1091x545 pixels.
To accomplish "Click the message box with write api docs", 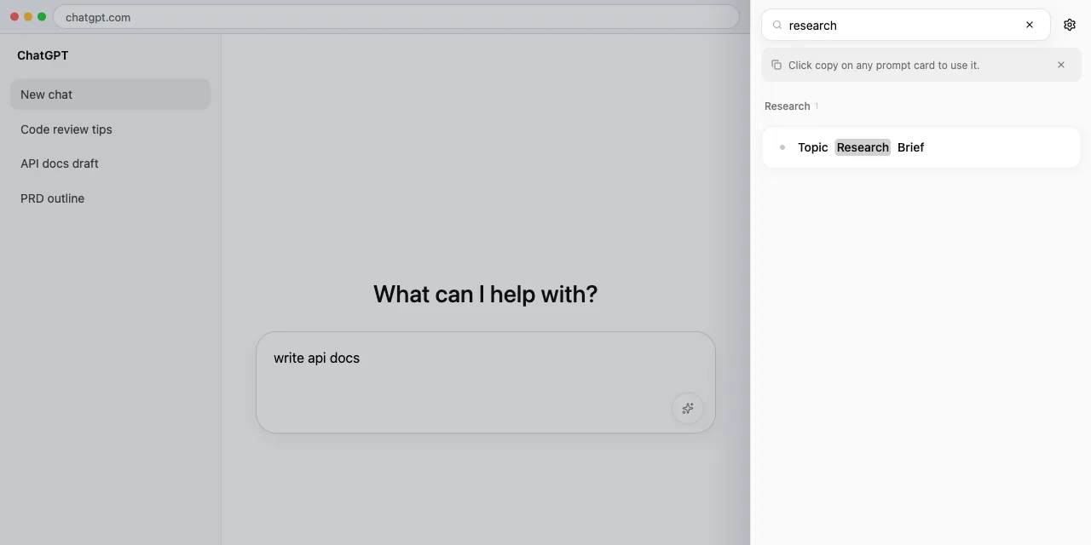I will coord(486,382).
